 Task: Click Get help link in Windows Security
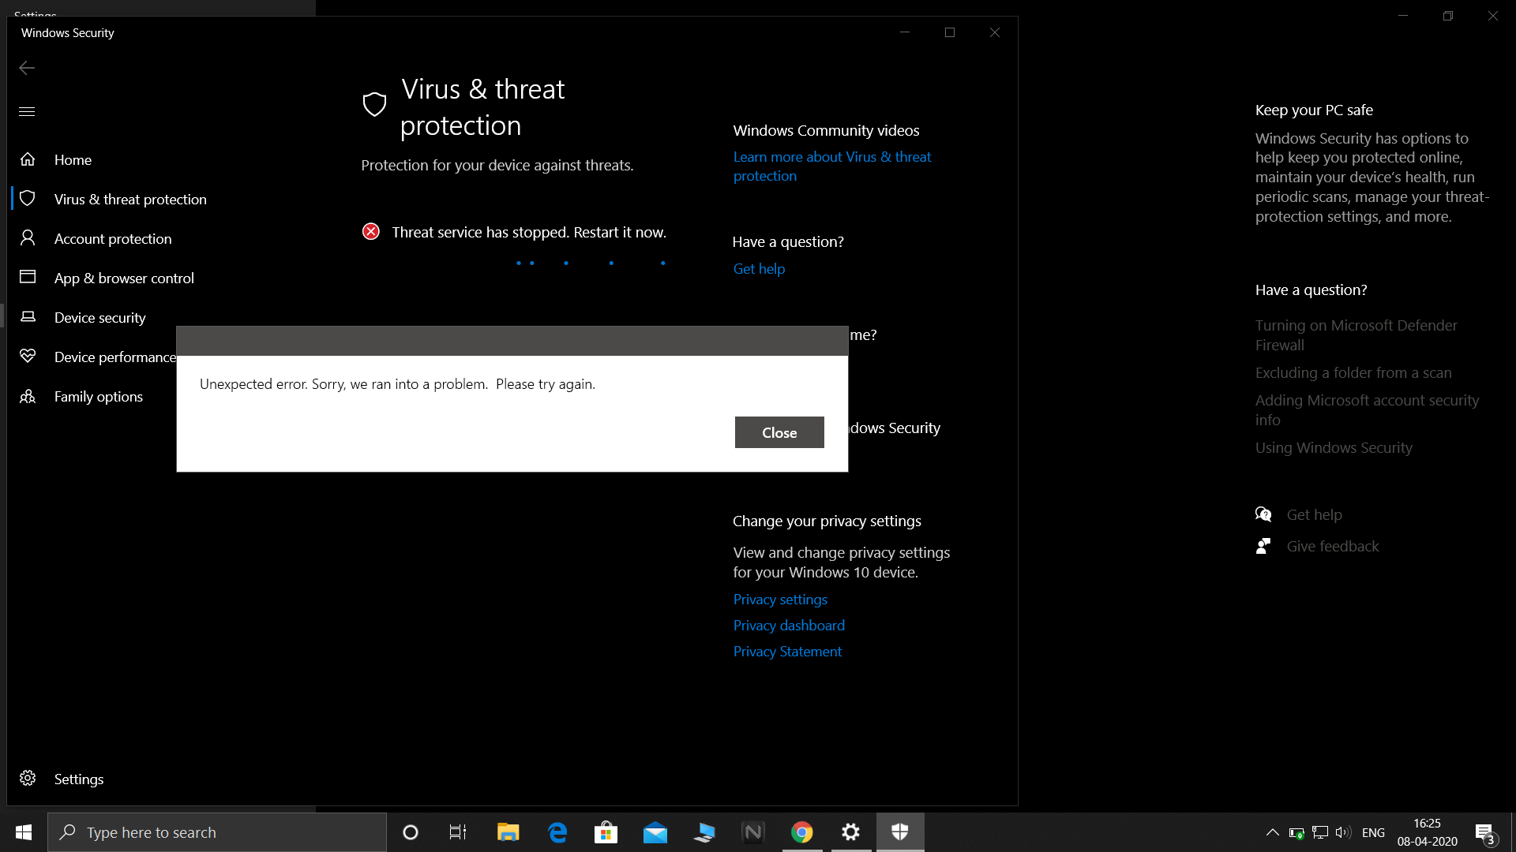pos(759,269)
